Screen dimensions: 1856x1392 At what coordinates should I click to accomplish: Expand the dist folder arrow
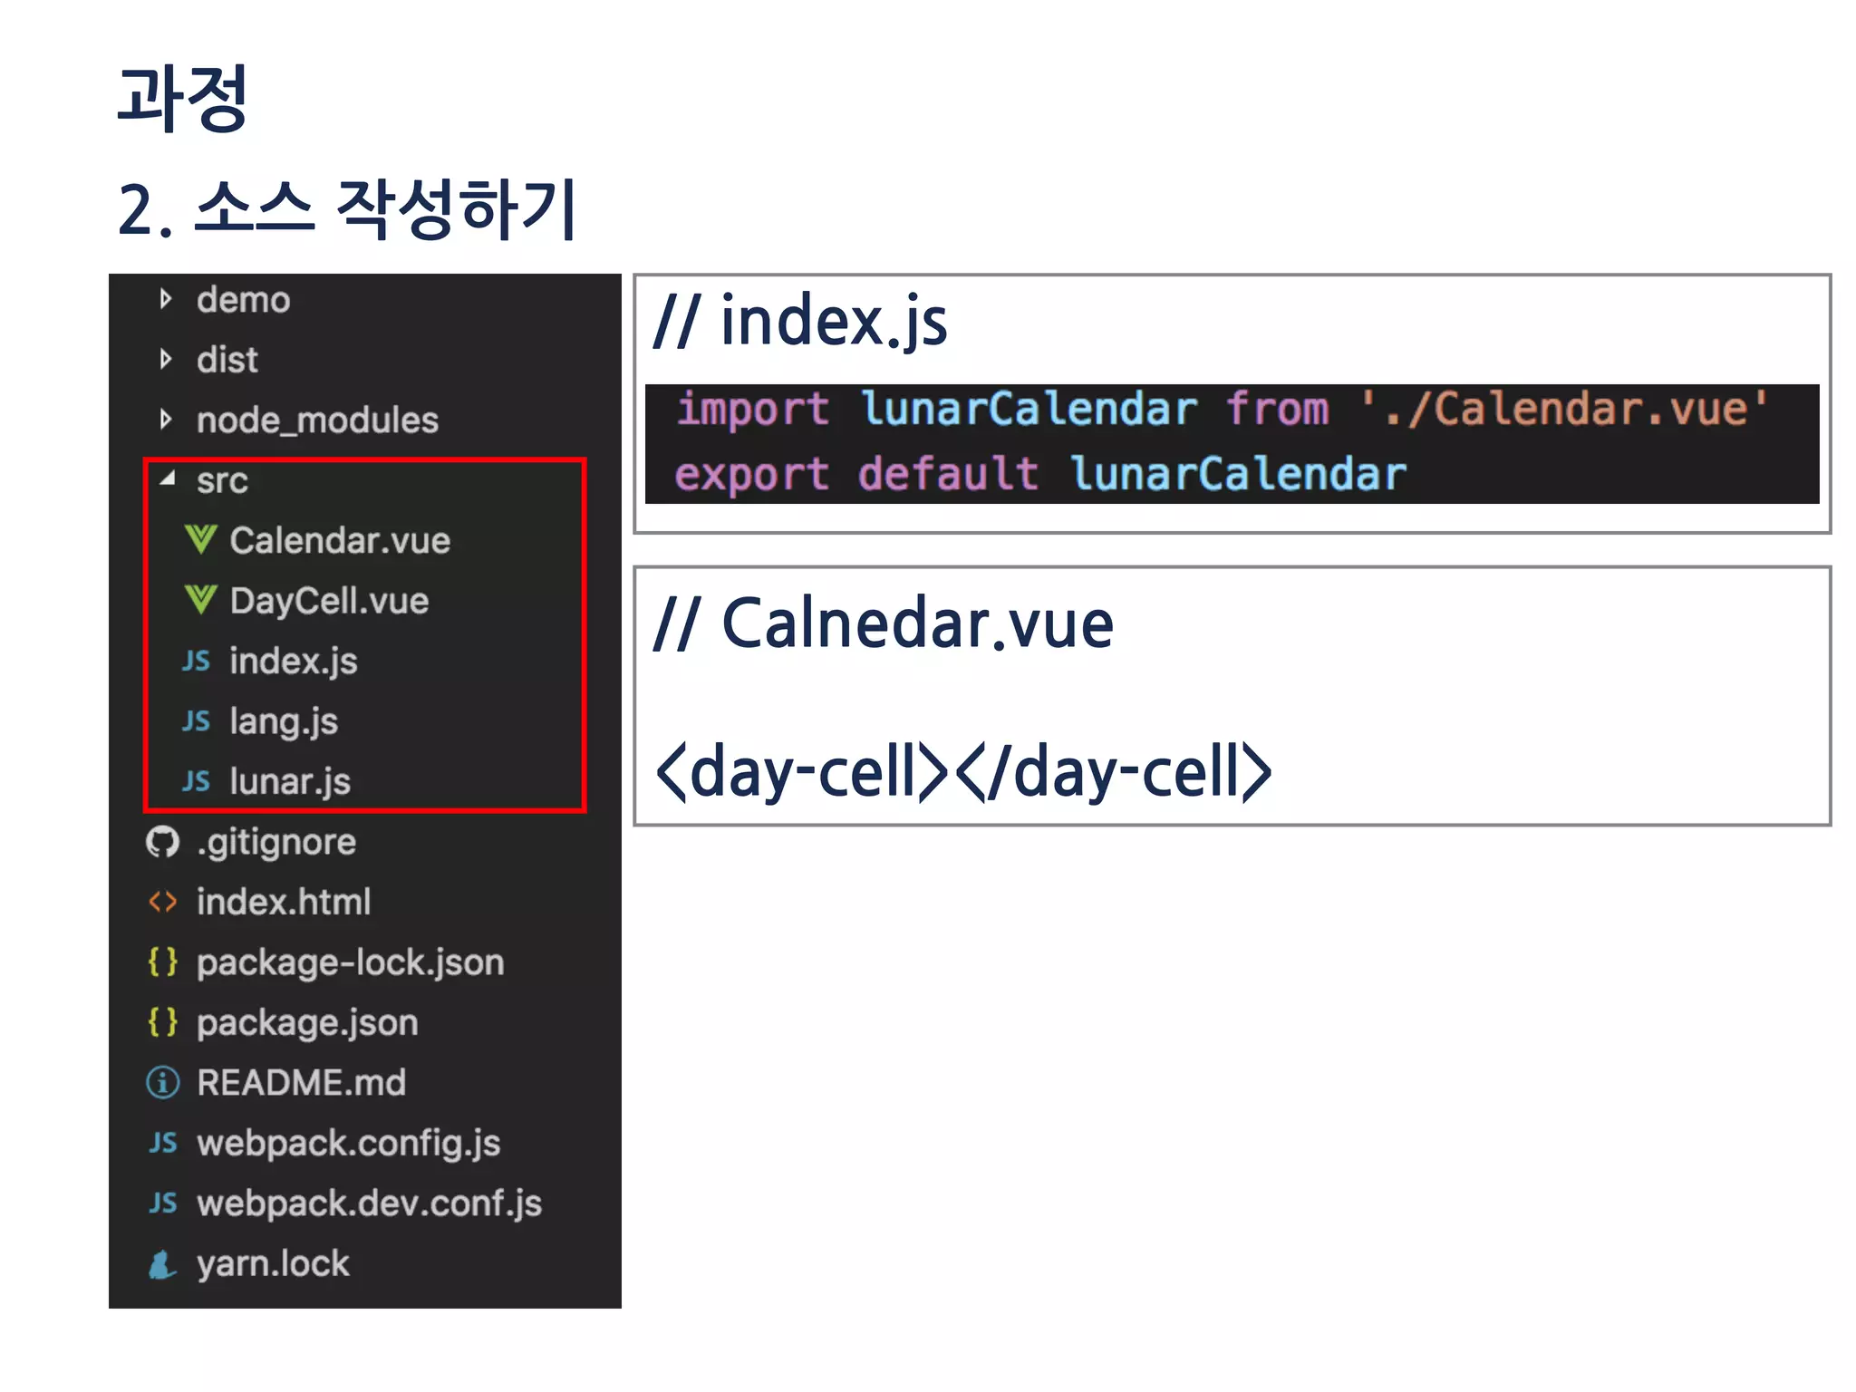pyautogui.click(x=166, y=359)
